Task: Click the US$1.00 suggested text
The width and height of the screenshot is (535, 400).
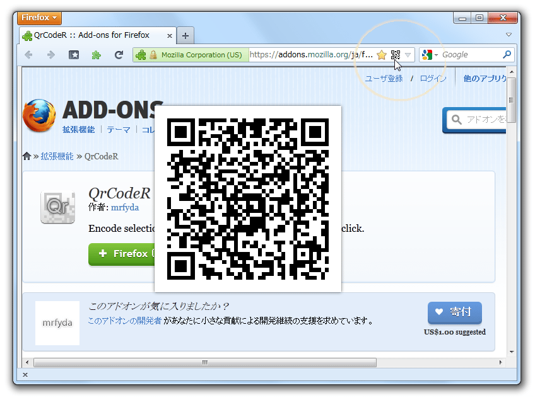Action: (454, 332)
